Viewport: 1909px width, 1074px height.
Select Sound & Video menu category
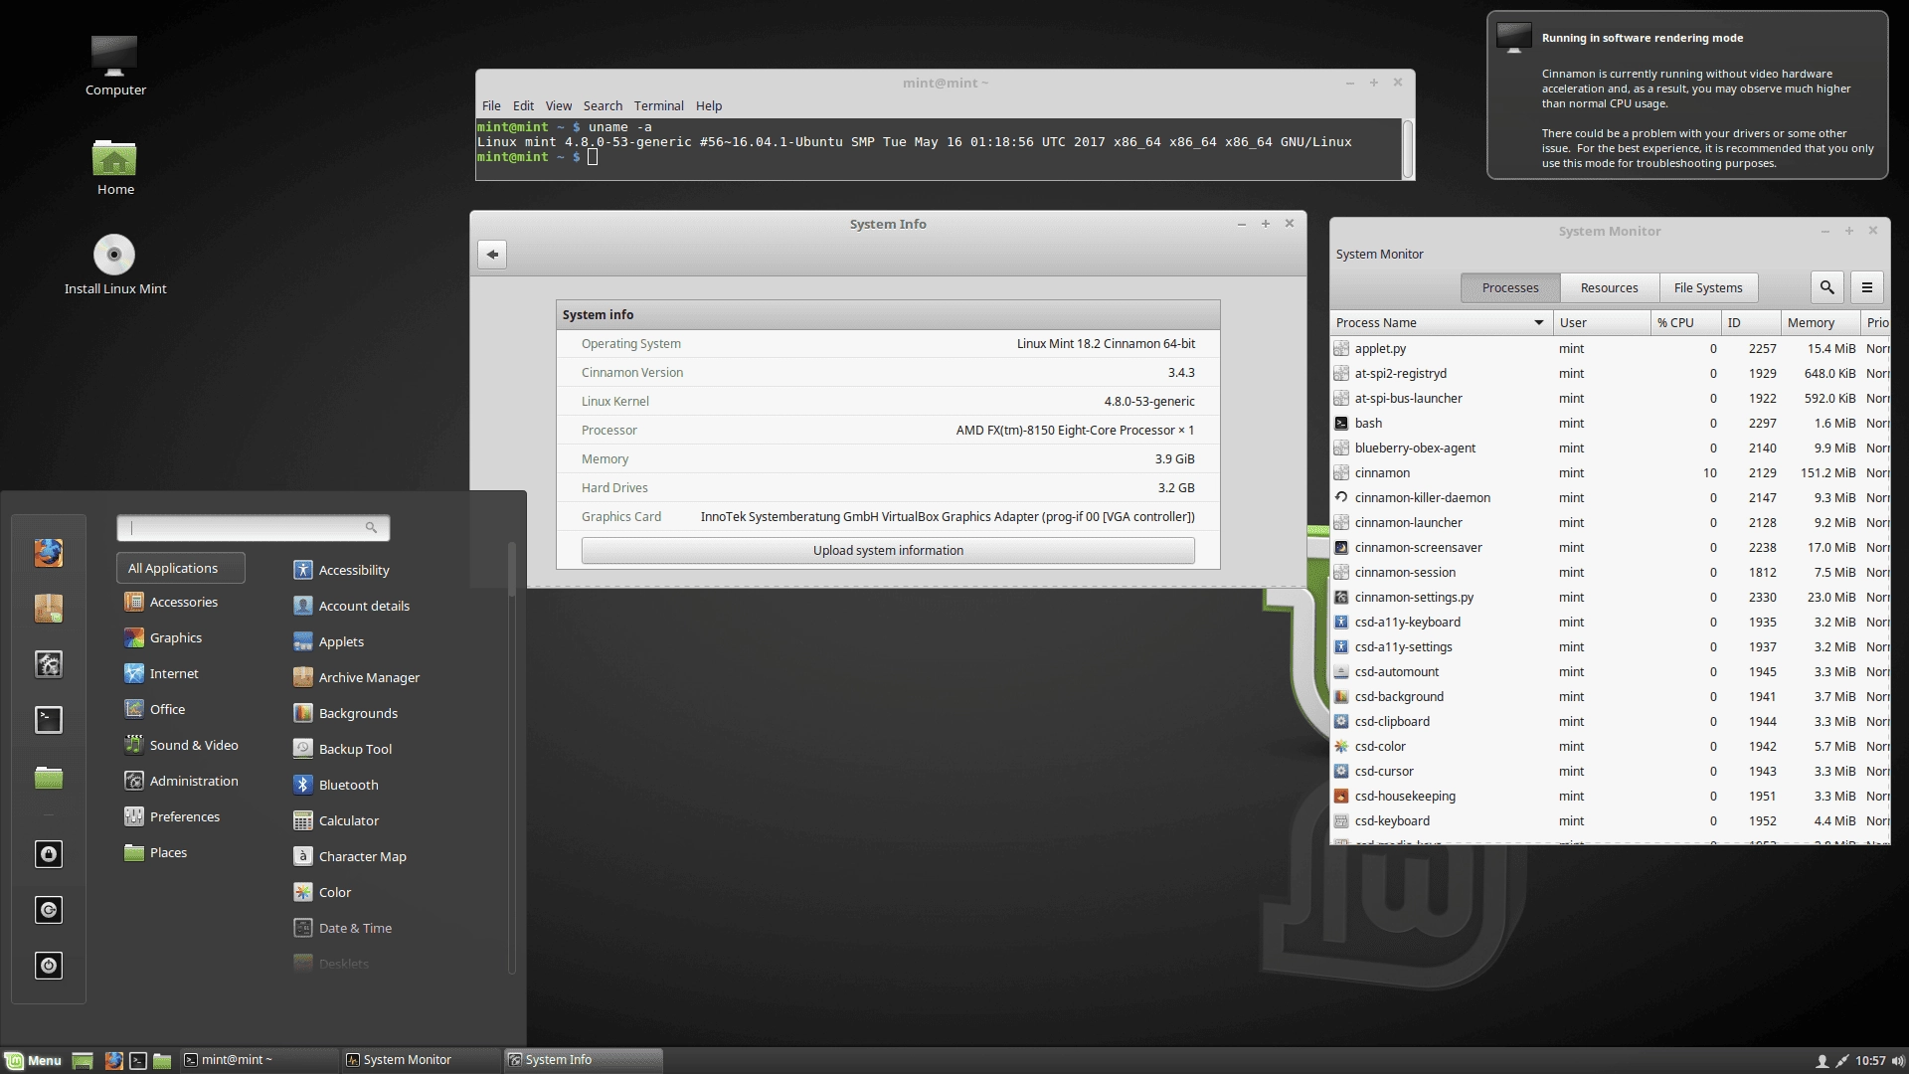[181, 745]
